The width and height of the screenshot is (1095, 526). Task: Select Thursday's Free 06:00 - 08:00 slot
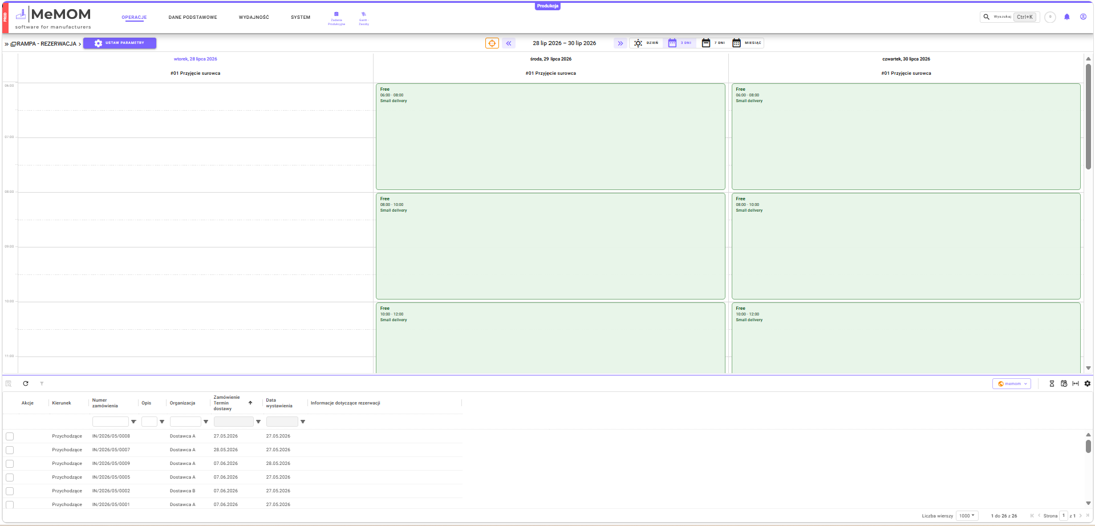pos(906,137)
